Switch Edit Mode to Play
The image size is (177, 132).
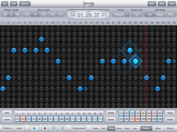tap(170, 15)
